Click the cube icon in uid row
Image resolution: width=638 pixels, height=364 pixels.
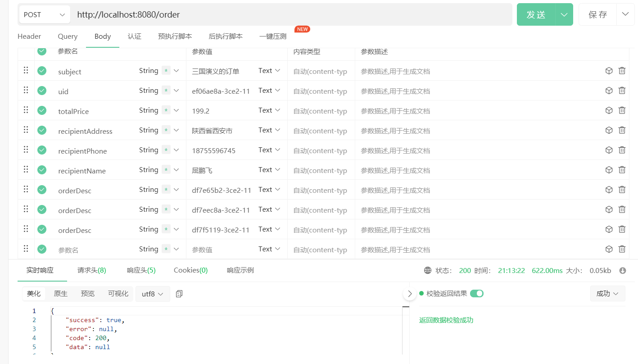(609, 91)
